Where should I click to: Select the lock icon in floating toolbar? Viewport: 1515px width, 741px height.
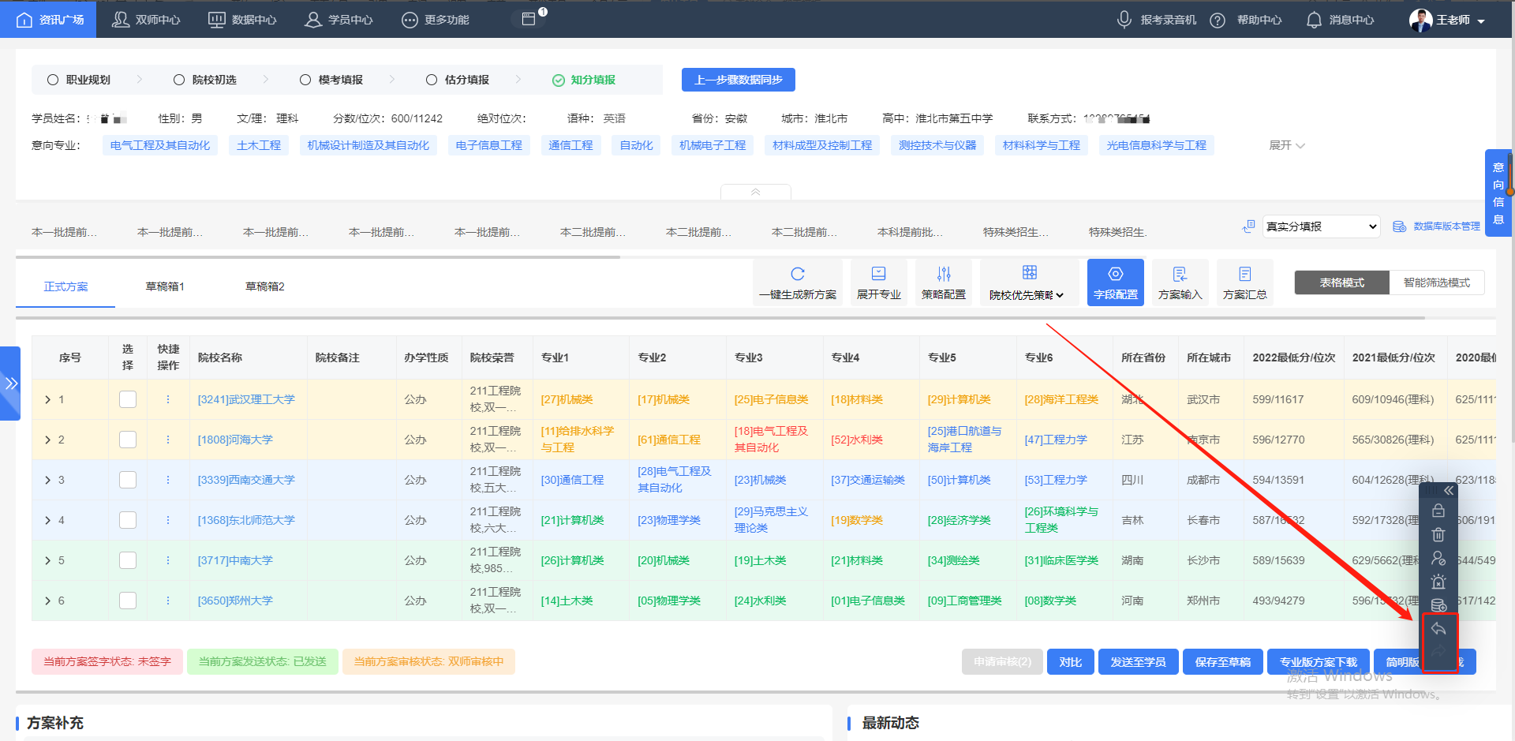(x=1438, y=510)
